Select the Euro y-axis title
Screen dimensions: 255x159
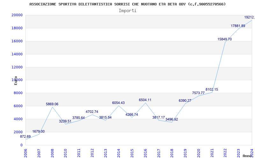click(x=16, y=80)
